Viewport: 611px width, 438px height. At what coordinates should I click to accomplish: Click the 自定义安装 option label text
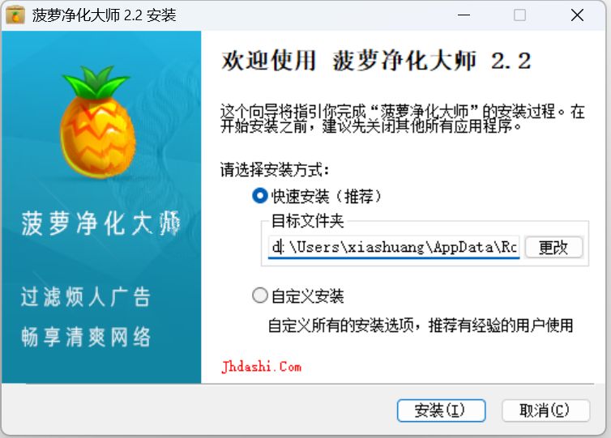[307, 296]
